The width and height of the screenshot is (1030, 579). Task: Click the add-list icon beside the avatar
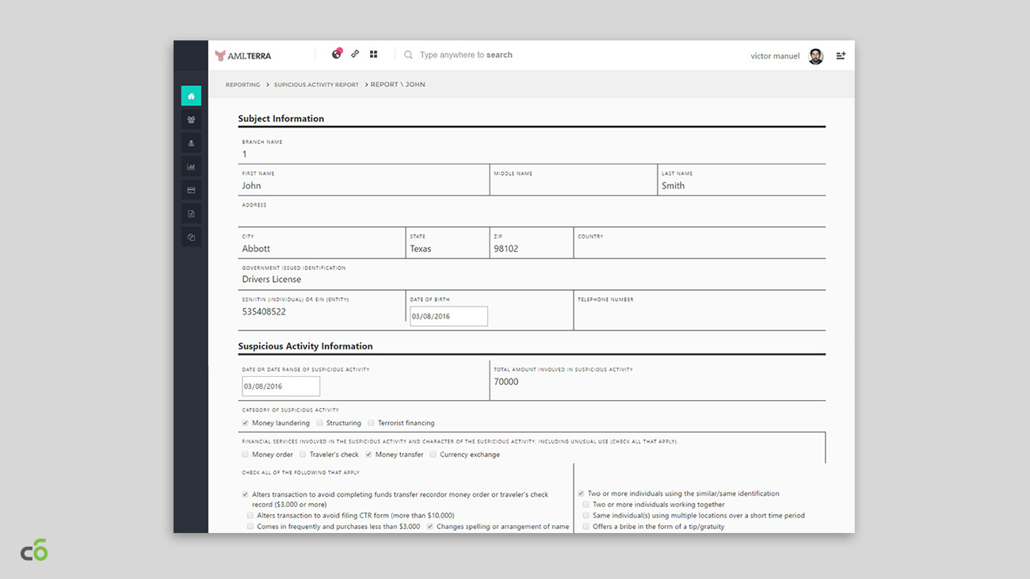click(x=841, y=55)
